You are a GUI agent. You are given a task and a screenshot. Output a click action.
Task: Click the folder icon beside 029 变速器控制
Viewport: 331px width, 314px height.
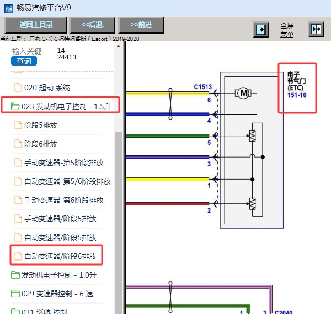point(15,294)
